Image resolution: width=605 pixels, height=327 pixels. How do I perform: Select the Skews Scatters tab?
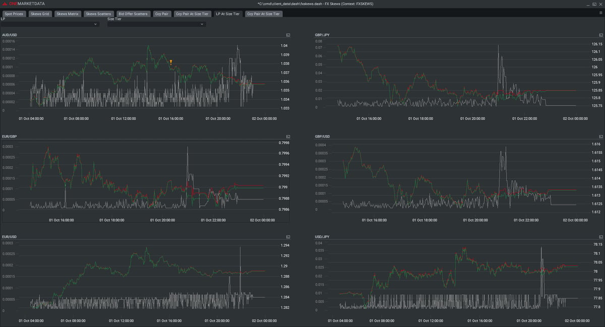coord(98,14)
